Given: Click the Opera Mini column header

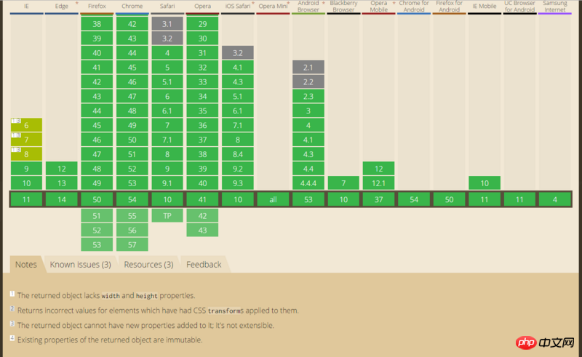Looking at the screenshot, I should tap(274, 7).
